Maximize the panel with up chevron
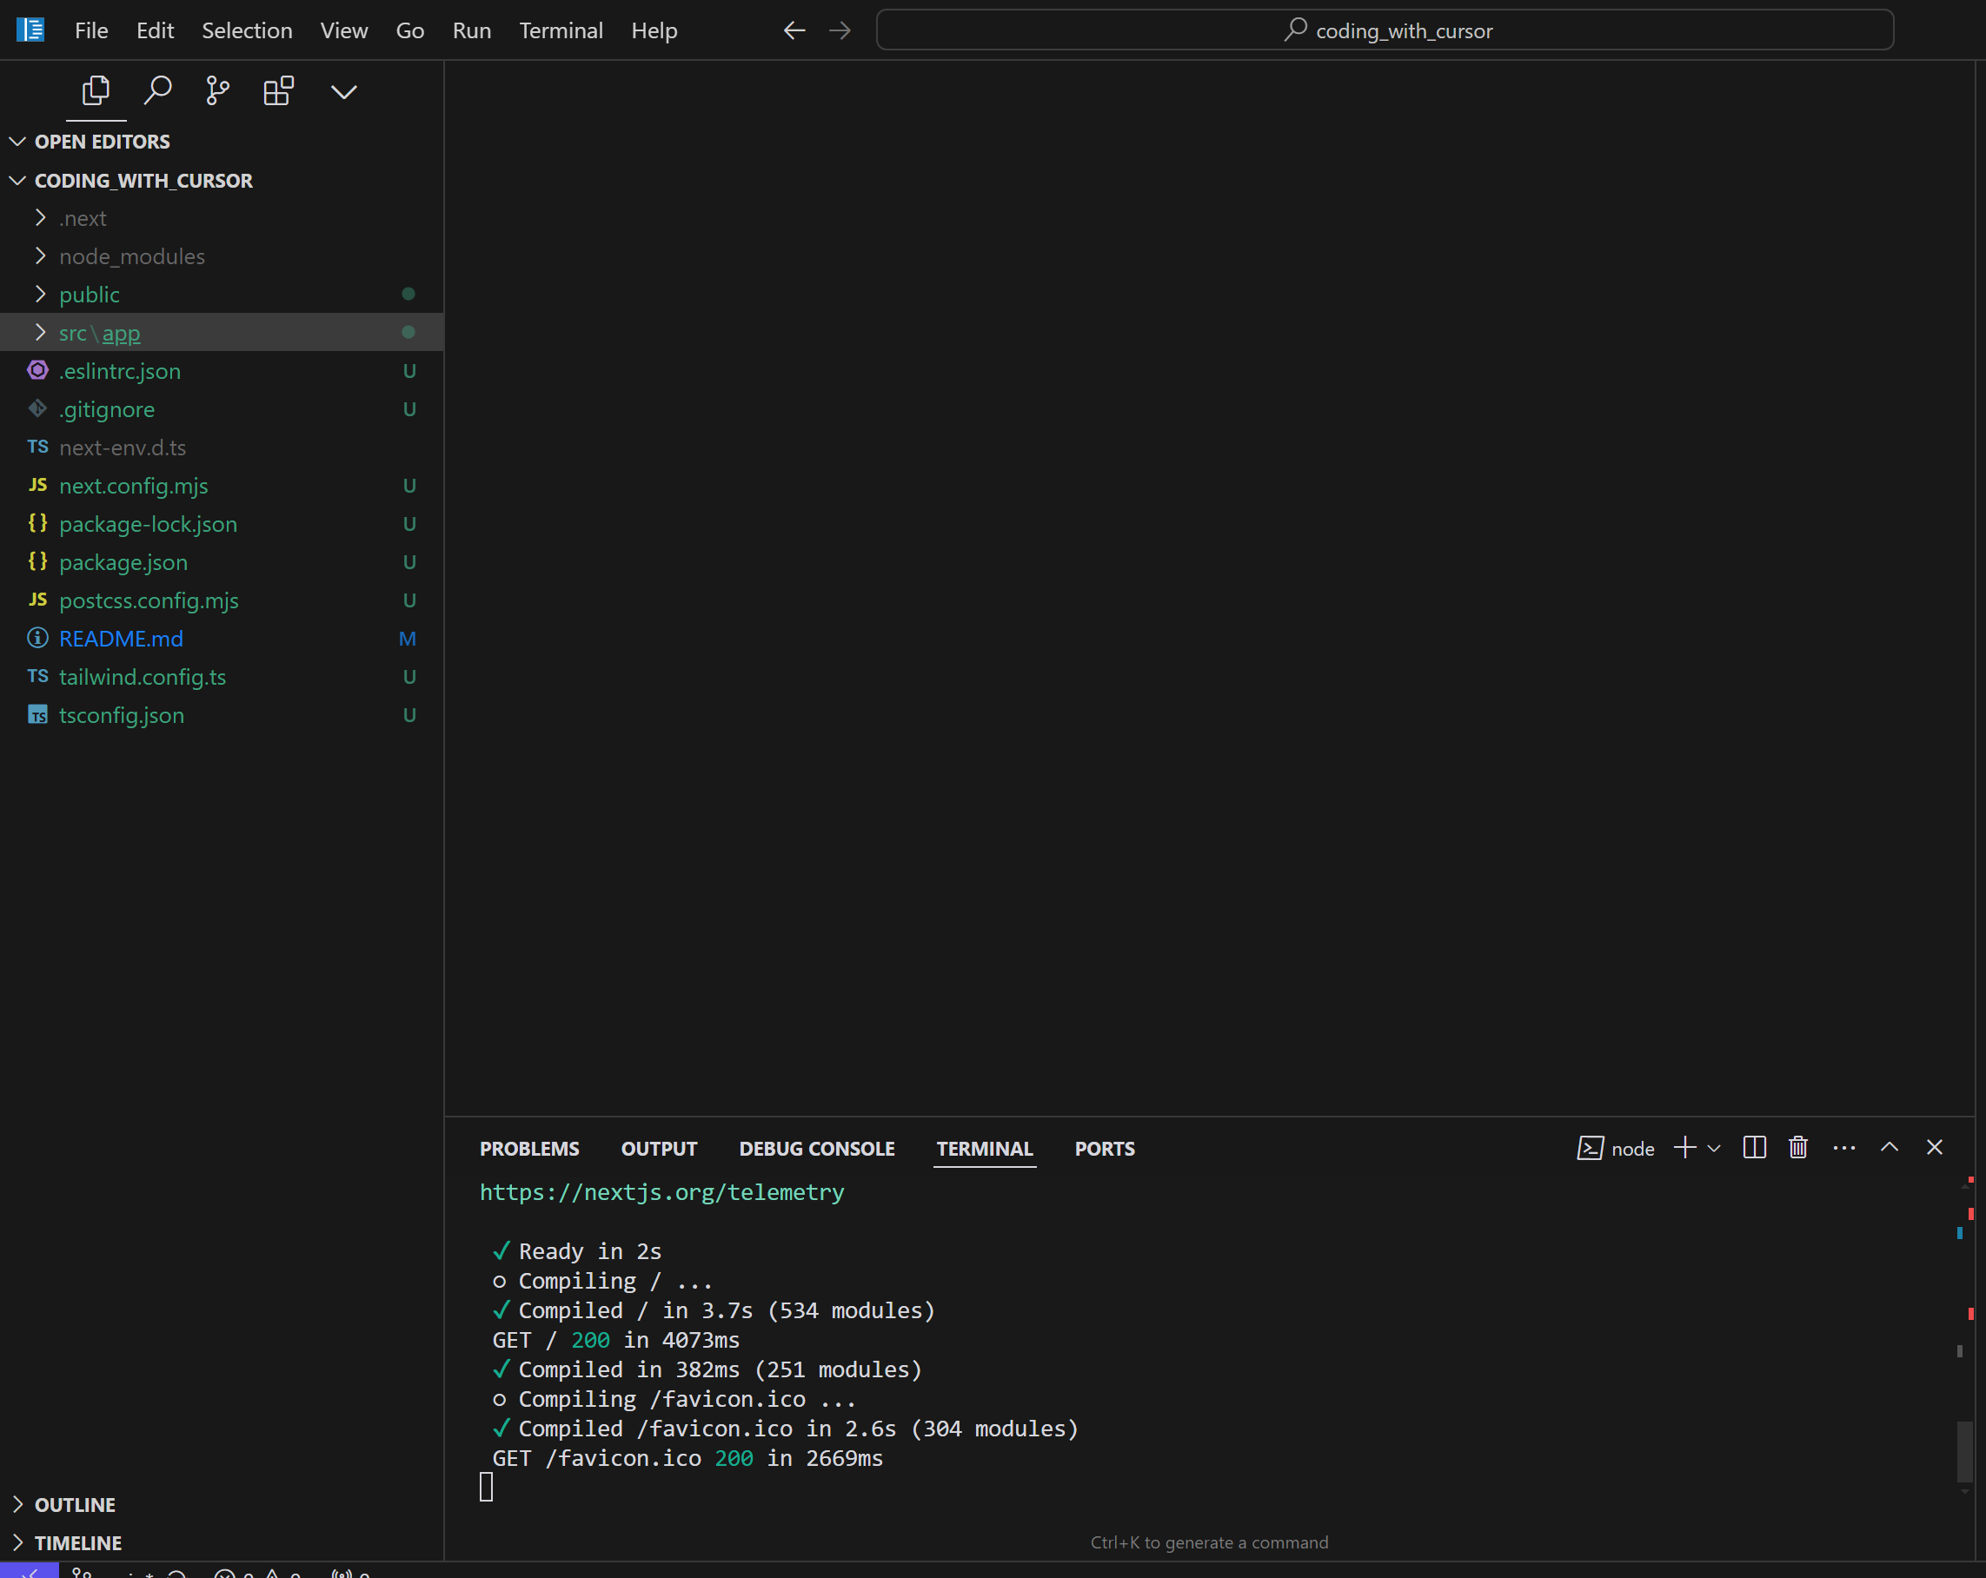The width and height of the screenshot is (1986, 1578). pyautogui.click(x=1890, y=1147)
